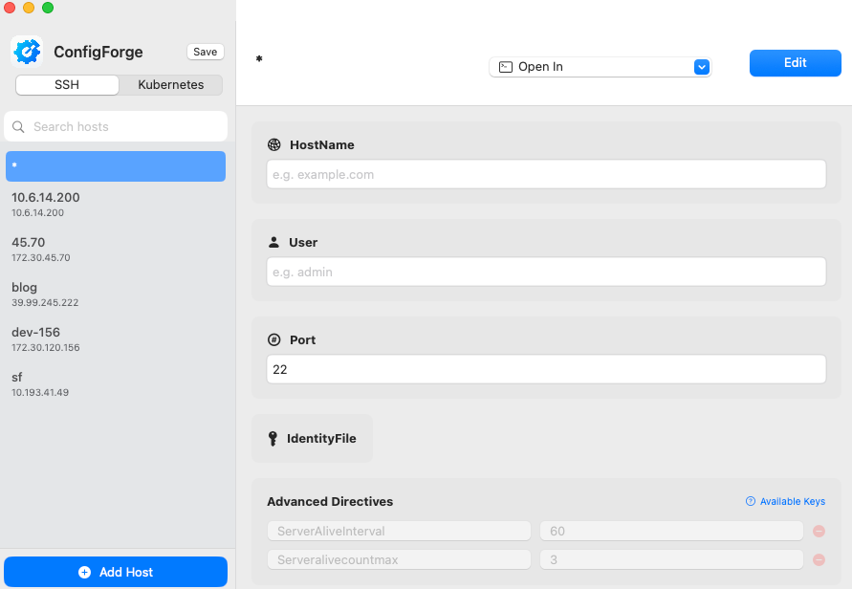The image size is (852, 589).
Task: Expand the Open In dropdown arrow
Action: pyautogui.click(x=702, y=67)
